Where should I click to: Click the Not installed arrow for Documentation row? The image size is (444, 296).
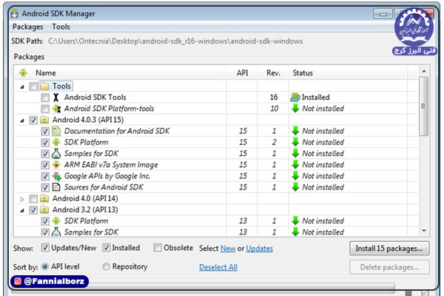[x=295, y=131]
